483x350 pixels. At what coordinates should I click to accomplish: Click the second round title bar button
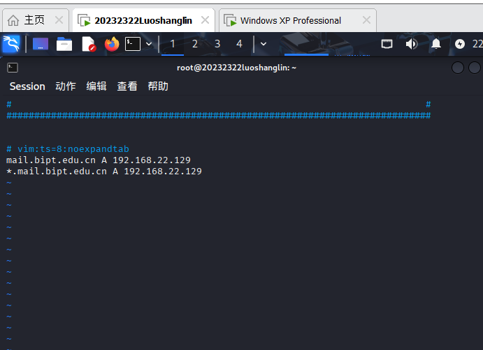(475, 68)
